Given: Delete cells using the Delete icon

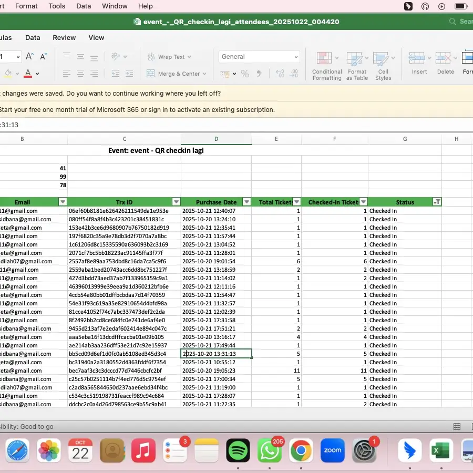Looking at the screenshot, I should 443,58.
